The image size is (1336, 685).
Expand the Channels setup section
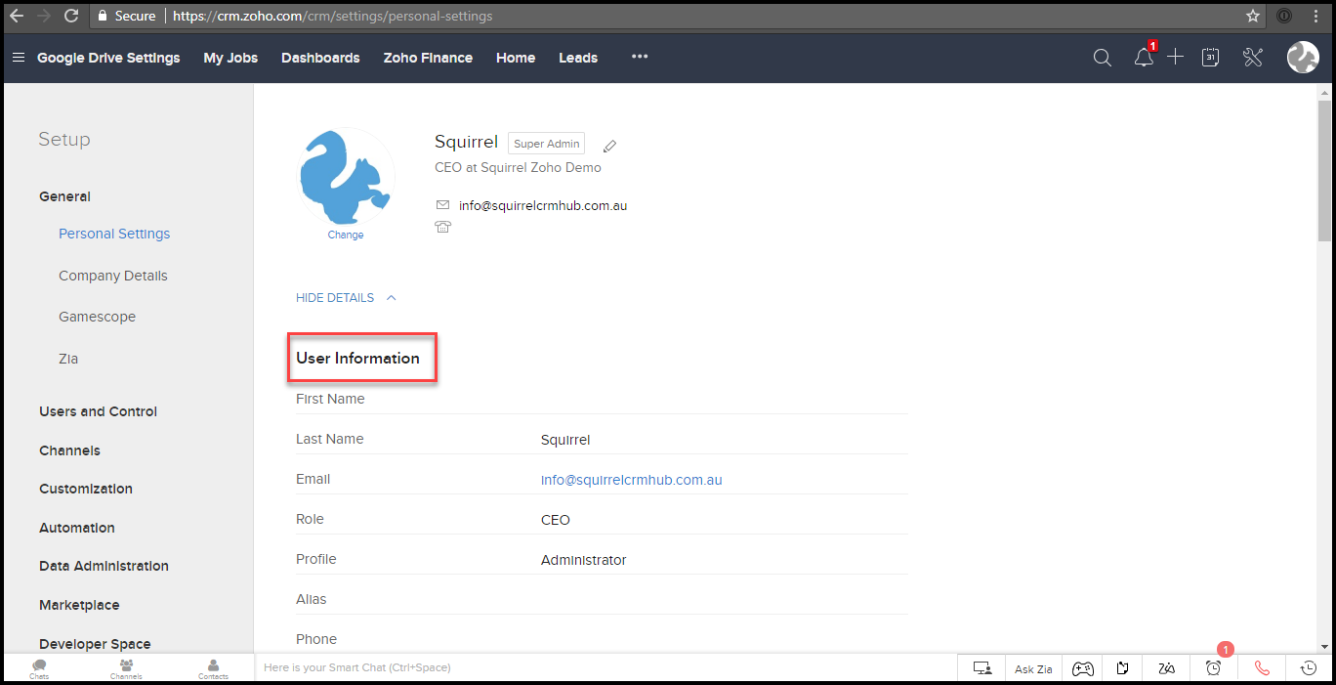pos(69,450)
